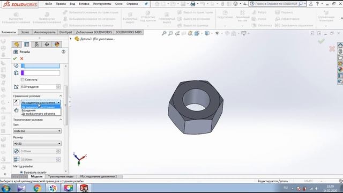Open the Вставка menu
This screenshot has height=193, width=343.
click(84, 4)
